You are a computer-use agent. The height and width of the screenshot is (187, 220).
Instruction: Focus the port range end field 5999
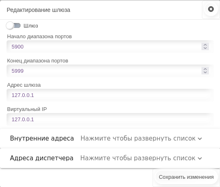click(104, 71)
